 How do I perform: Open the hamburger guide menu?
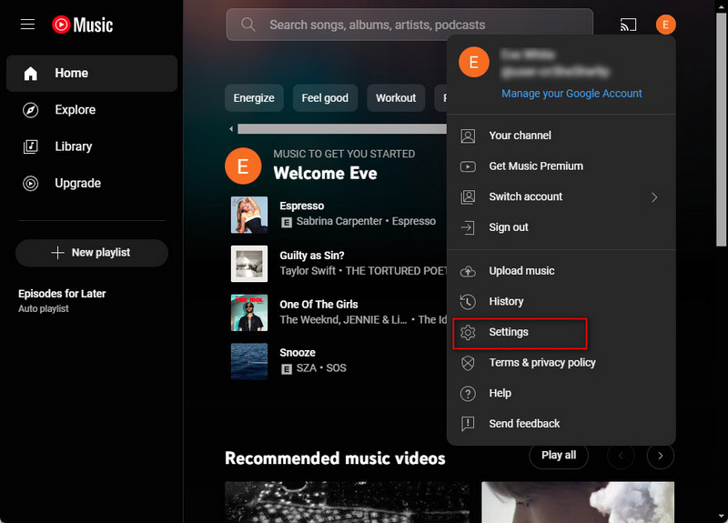[x=27, y=25]
